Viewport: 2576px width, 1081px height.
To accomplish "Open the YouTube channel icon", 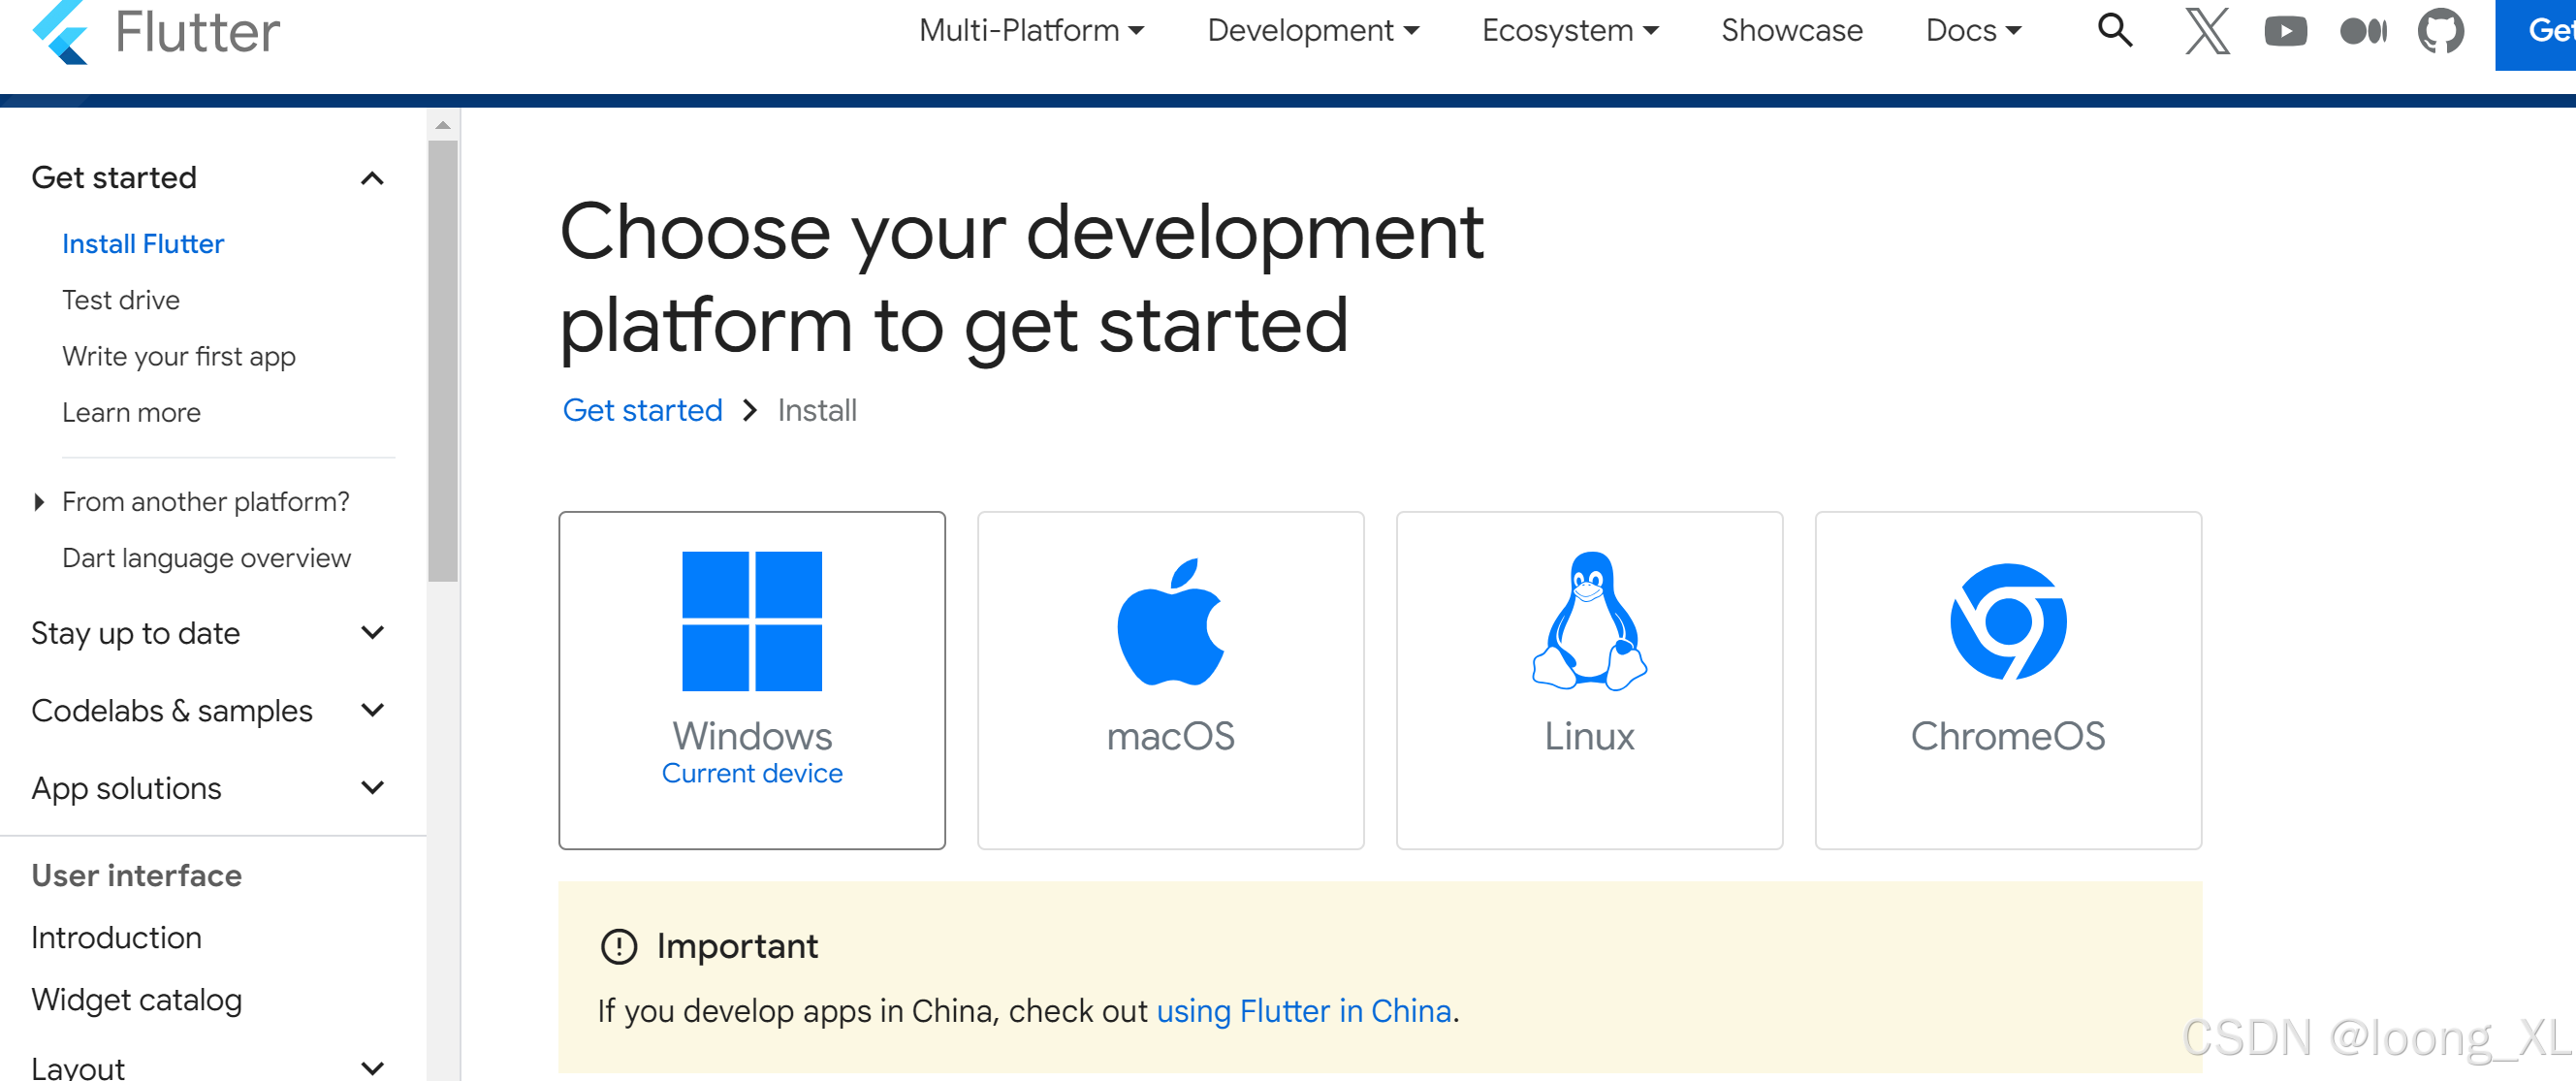I will point(2286,31).
